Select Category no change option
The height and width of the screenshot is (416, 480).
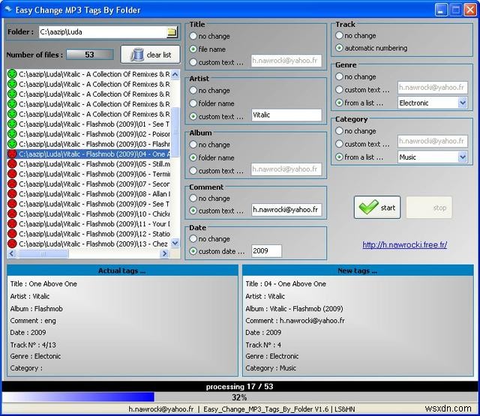pos(339,131)
